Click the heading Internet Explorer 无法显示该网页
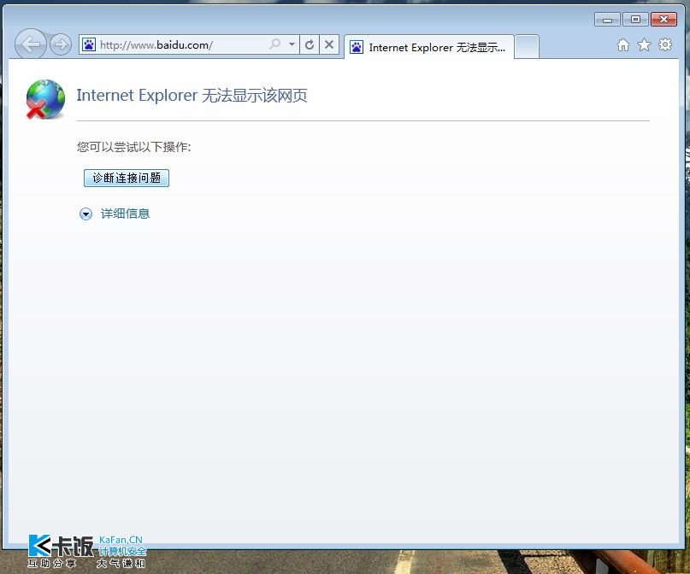 (192, 96)
